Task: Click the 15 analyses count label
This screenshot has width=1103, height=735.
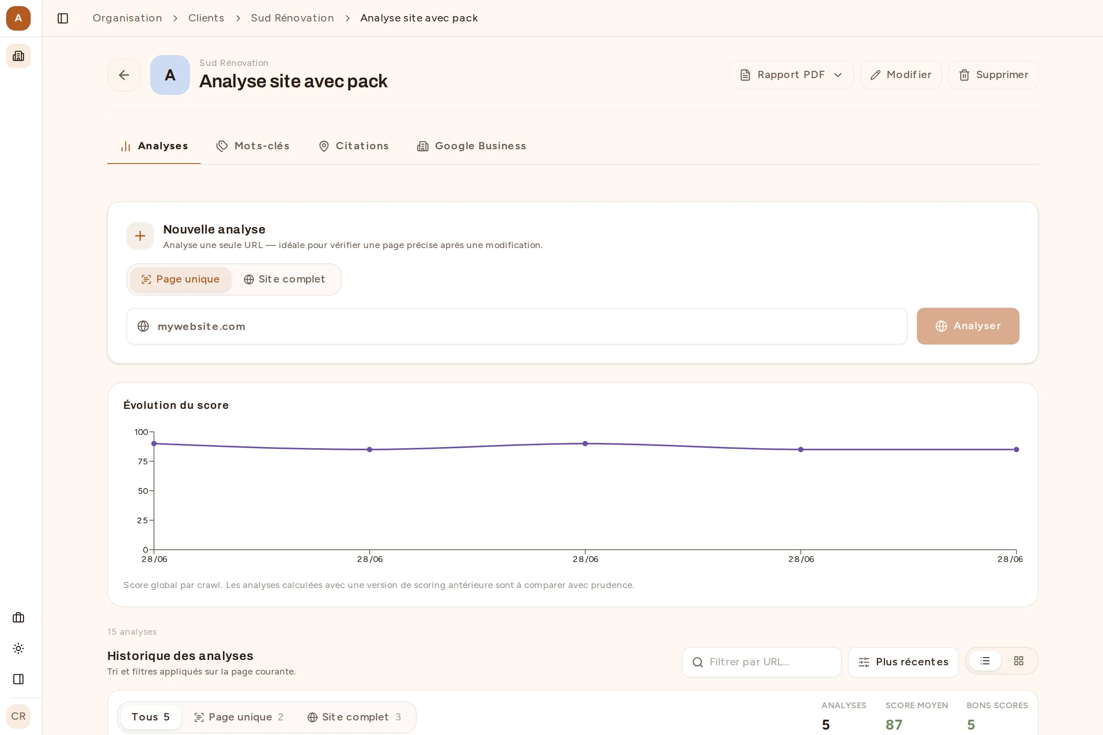Action: pos(132,632)
